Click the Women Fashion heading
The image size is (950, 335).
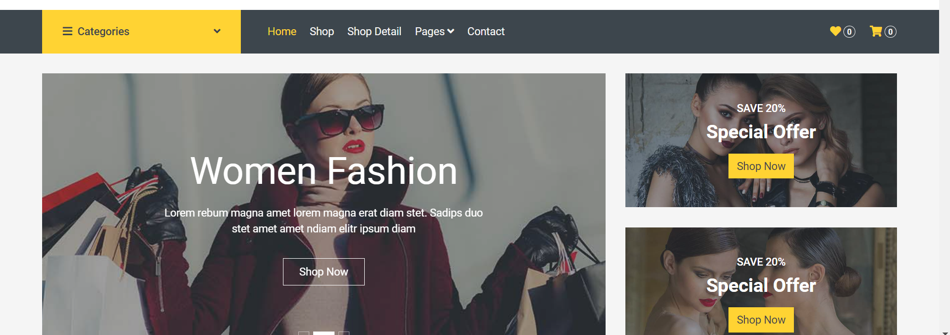click(324, 171)
